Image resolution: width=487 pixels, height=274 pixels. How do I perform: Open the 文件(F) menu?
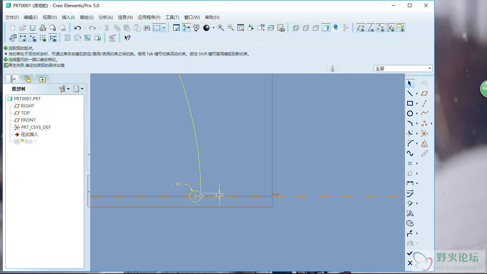coord(12,17)
